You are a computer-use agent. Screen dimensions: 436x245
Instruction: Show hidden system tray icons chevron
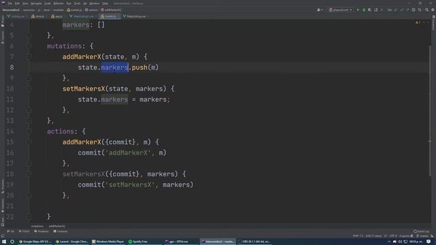(389, 242)
